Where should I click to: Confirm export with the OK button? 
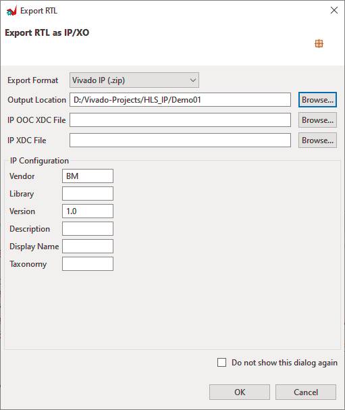240,392
